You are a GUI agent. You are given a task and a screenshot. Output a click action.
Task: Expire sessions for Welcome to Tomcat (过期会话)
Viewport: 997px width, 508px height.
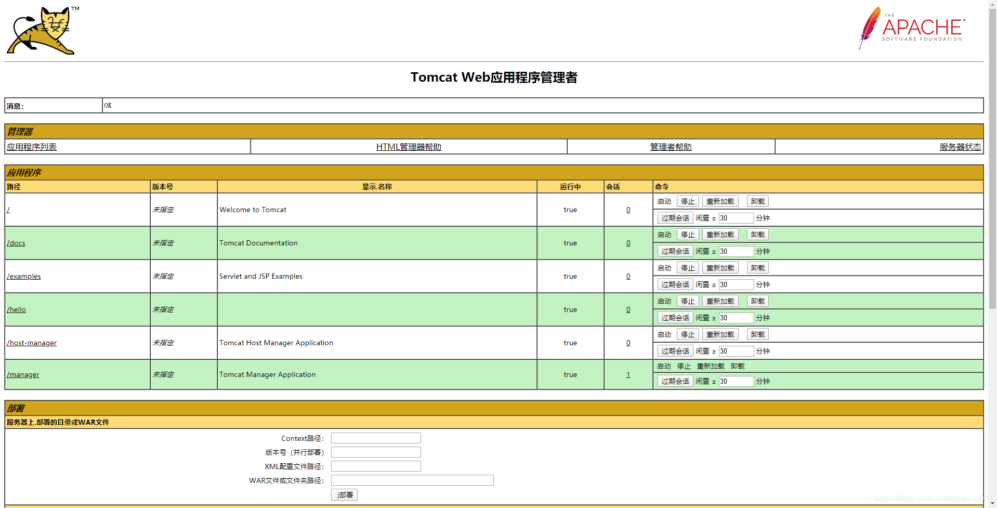pyautogui.click(x=675, y=218)
